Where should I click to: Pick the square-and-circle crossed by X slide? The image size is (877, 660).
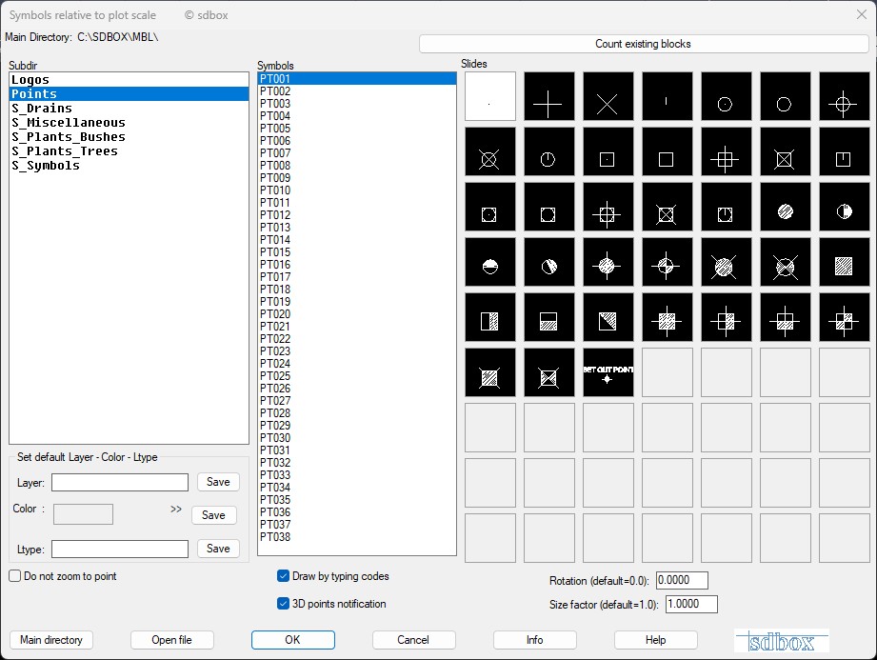[x=668, y=207]
